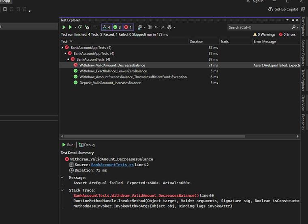This screenshot has width=308, height=224.
Task: Open the settings gear dropdown arrow
Action: coord(174,27)
